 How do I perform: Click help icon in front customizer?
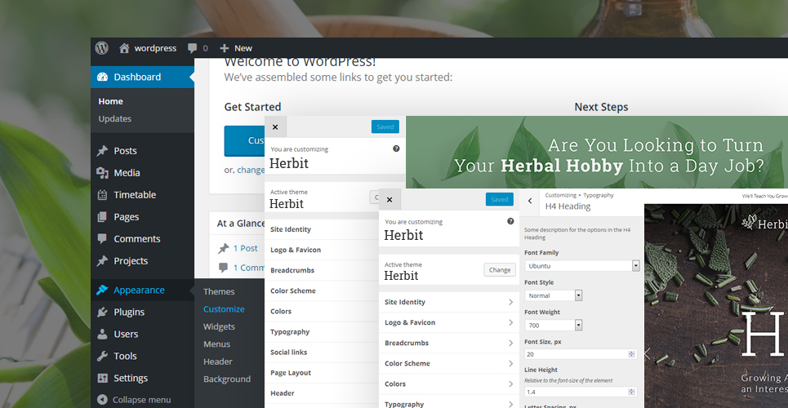click(510, 221)
